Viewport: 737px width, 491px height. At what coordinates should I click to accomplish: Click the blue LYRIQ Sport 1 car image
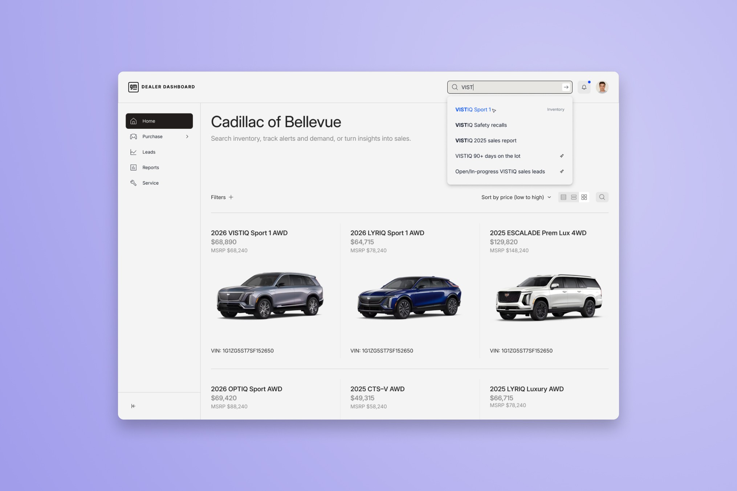tap(409, 297)
